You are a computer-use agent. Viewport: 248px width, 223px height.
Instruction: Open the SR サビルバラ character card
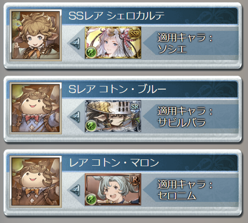tap(113, 116)
